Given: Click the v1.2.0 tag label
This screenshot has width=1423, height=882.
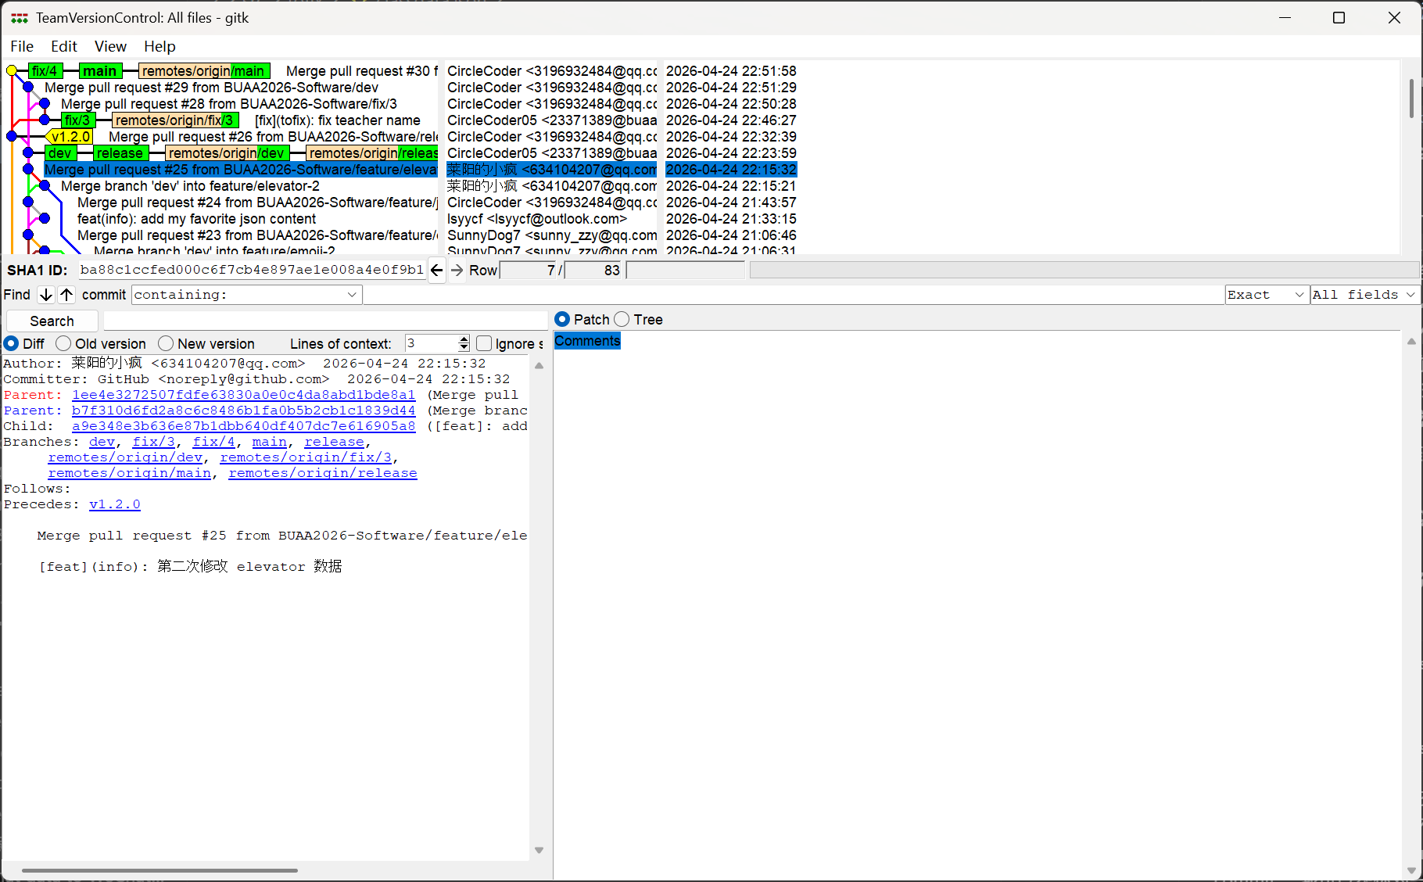Looking at the screenshot, I should tap(70, 137).
